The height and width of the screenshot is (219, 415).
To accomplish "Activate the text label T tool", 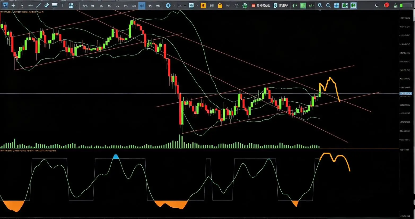I will (63, 5).
